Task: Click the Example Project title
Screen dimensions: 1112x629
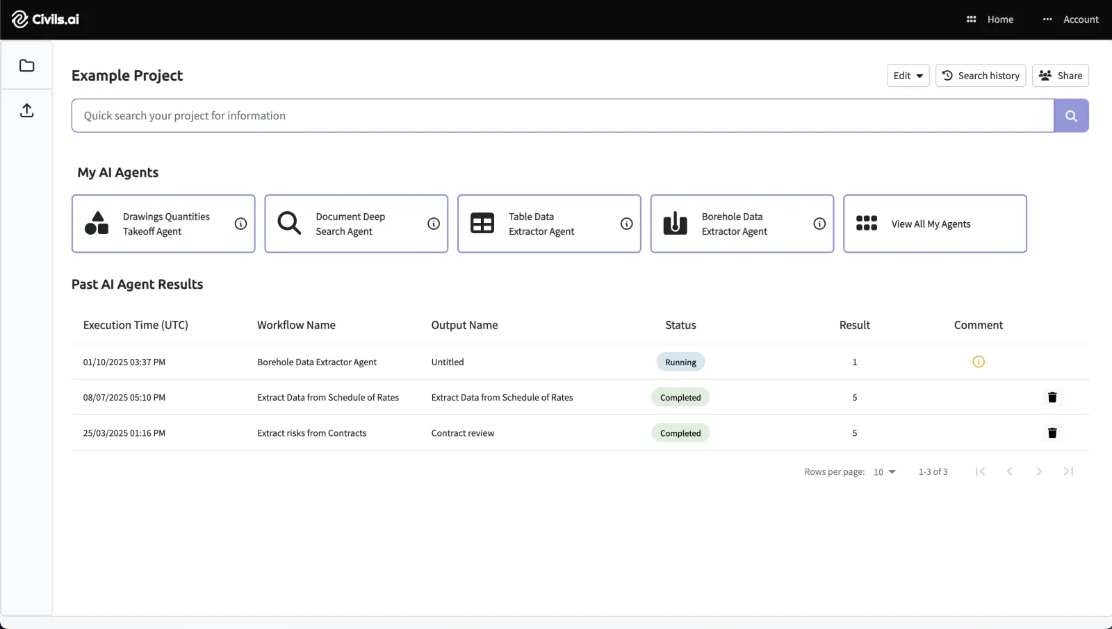Action: [127, 76]
